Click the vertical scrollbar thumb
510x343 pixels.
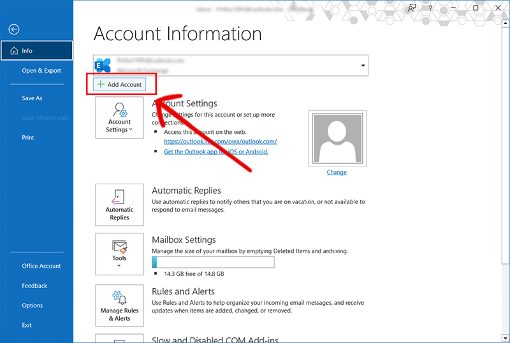tap(505, 146)
